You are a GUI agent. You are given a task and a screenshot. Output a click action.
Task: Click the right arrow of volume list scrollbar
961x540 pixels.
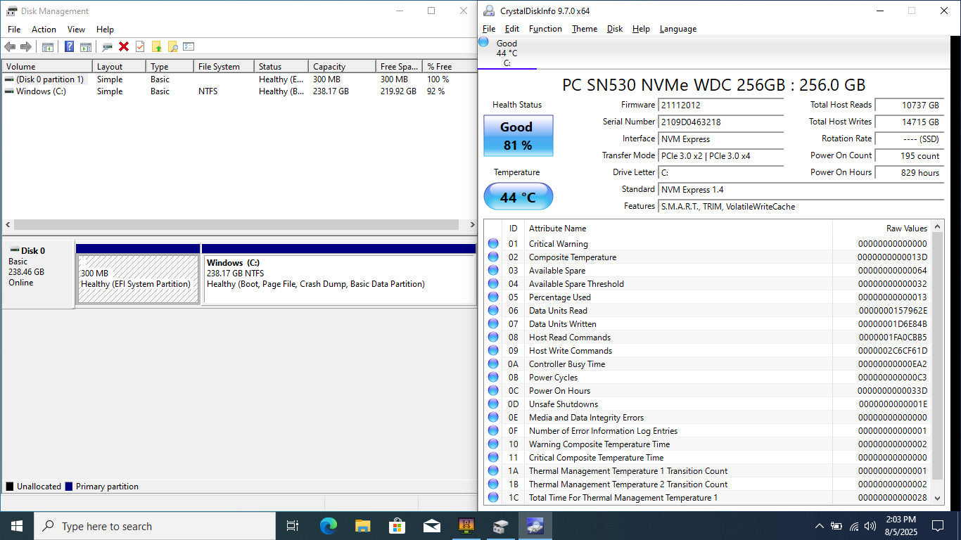click(471, 225)
